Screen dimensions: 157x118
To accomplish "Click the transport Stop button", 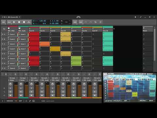I will click(x=19, y=22).
